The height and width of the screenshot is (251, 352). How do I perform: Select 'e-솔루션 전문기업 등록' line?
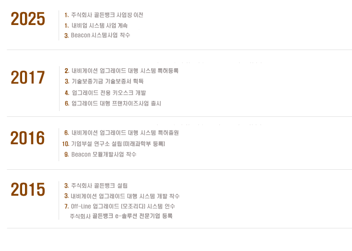[x=121, y=216]
